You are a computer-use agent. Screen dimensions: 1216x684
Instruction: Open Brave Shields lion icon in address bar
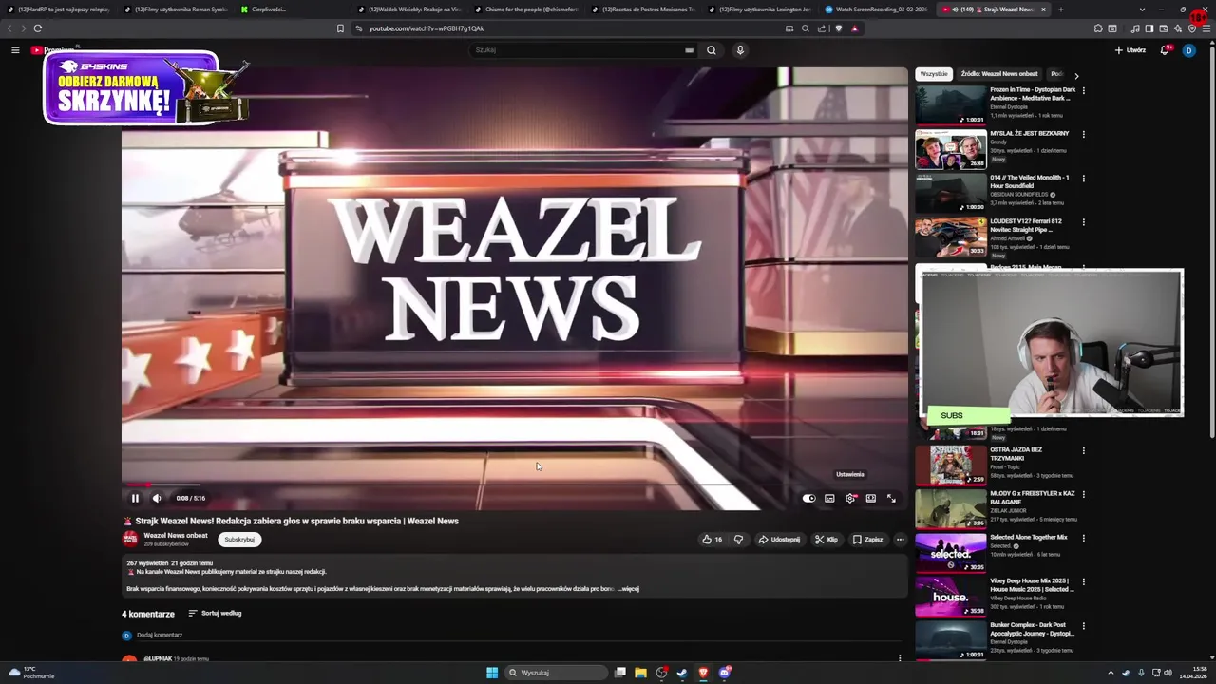tap(838, 28)
